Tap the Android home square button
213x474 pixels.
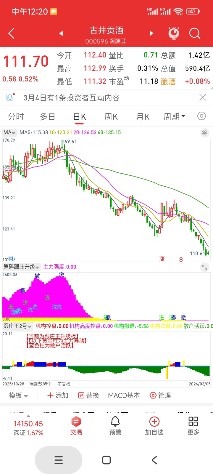click(x=106, y=460)
